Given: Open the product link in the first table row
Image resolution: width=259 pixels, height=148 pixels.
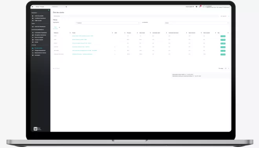Looking at the screenshot, I should (82, 36).
